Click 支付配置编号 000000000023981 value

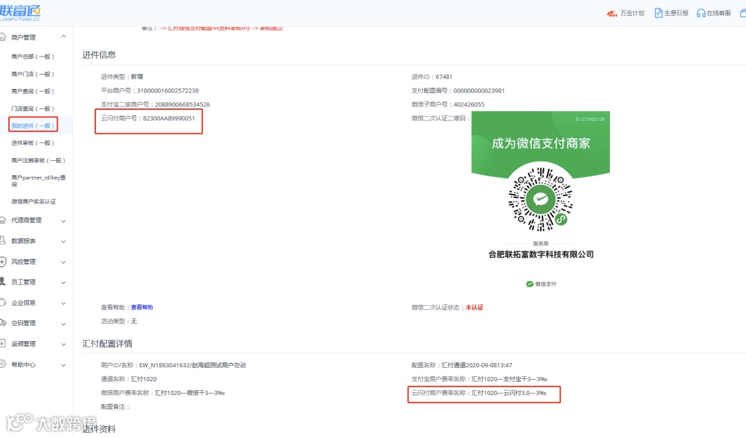point(479,90)
